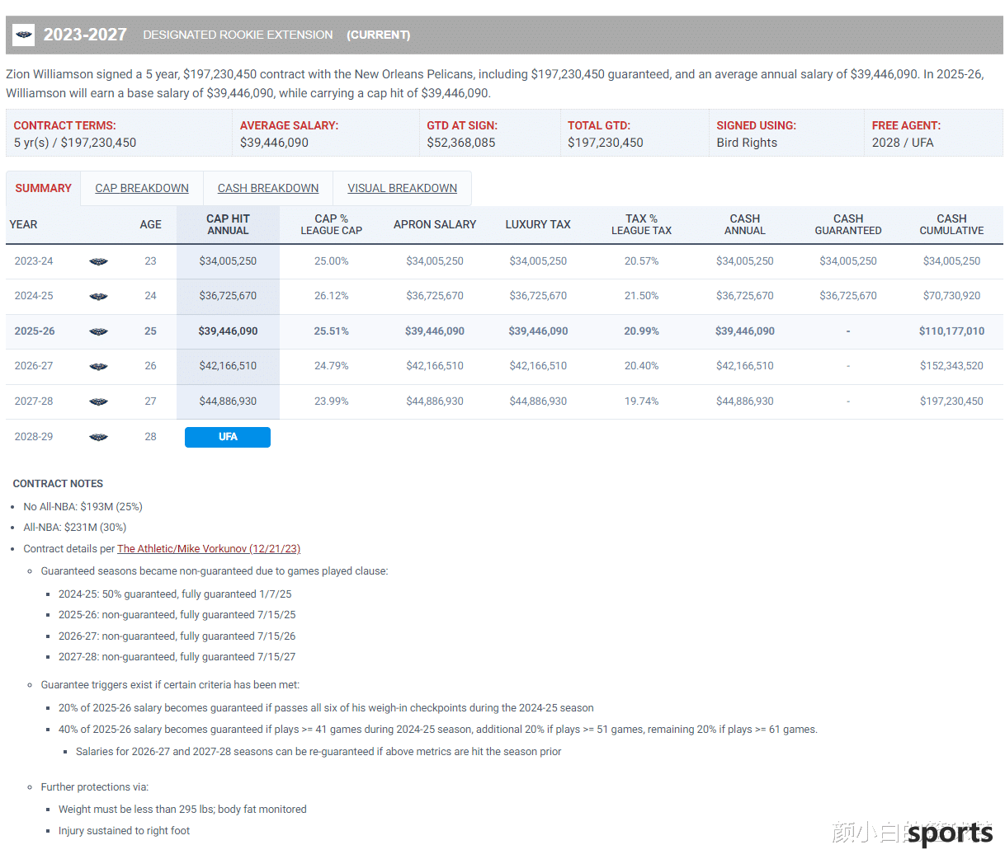The image size is (1005, 859).
Task: Click the bold $39,446,090 cap hit value
Action: 228,331
